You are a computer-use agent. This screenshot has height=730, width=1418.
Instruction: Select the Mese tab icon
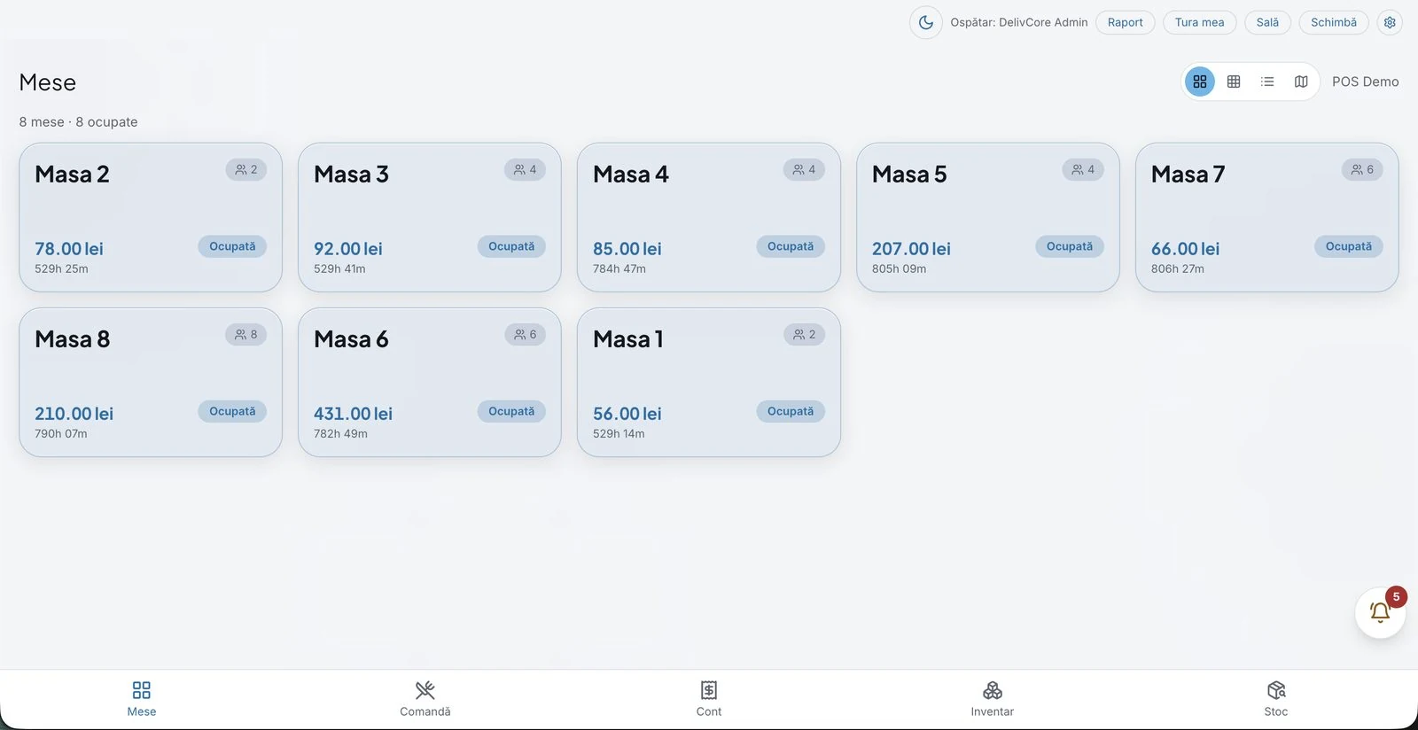click(142, 690)
